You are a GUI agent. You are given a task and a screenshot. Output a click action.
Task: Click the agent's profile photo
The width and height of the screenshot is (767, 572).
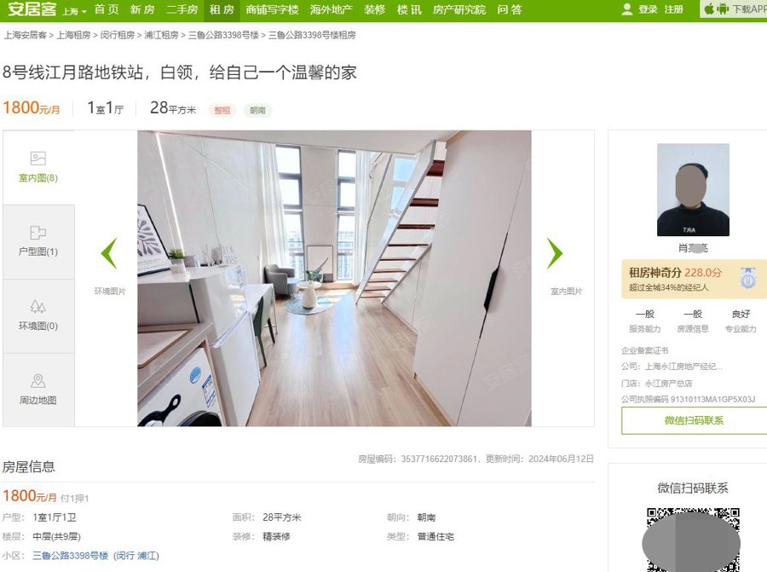click(693, 190)
